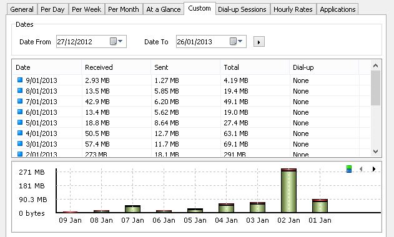Open the Per Day tab
The image size is (394, 237).
[x=52, y=9]
